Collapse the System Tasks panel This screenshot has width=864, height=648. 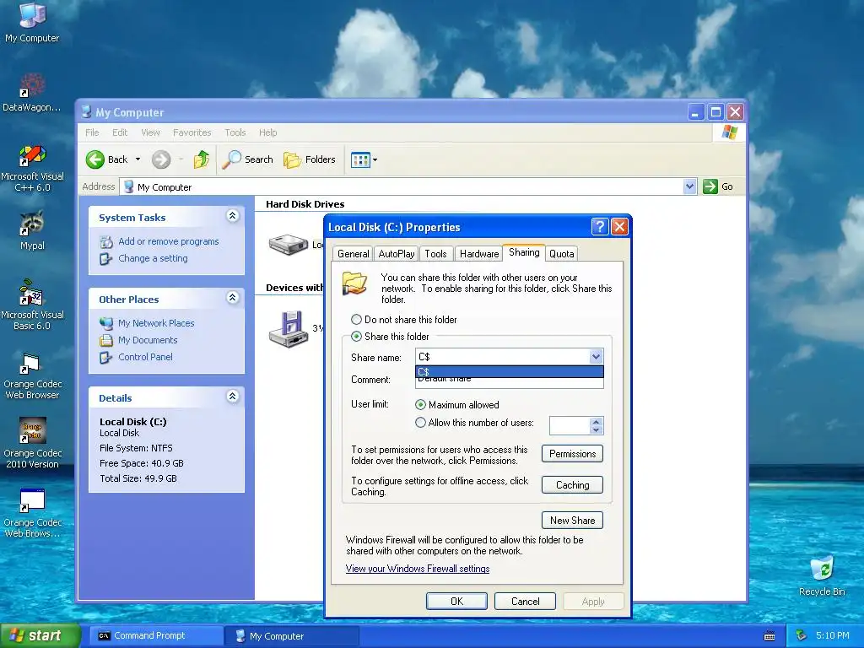pos(233,216)
